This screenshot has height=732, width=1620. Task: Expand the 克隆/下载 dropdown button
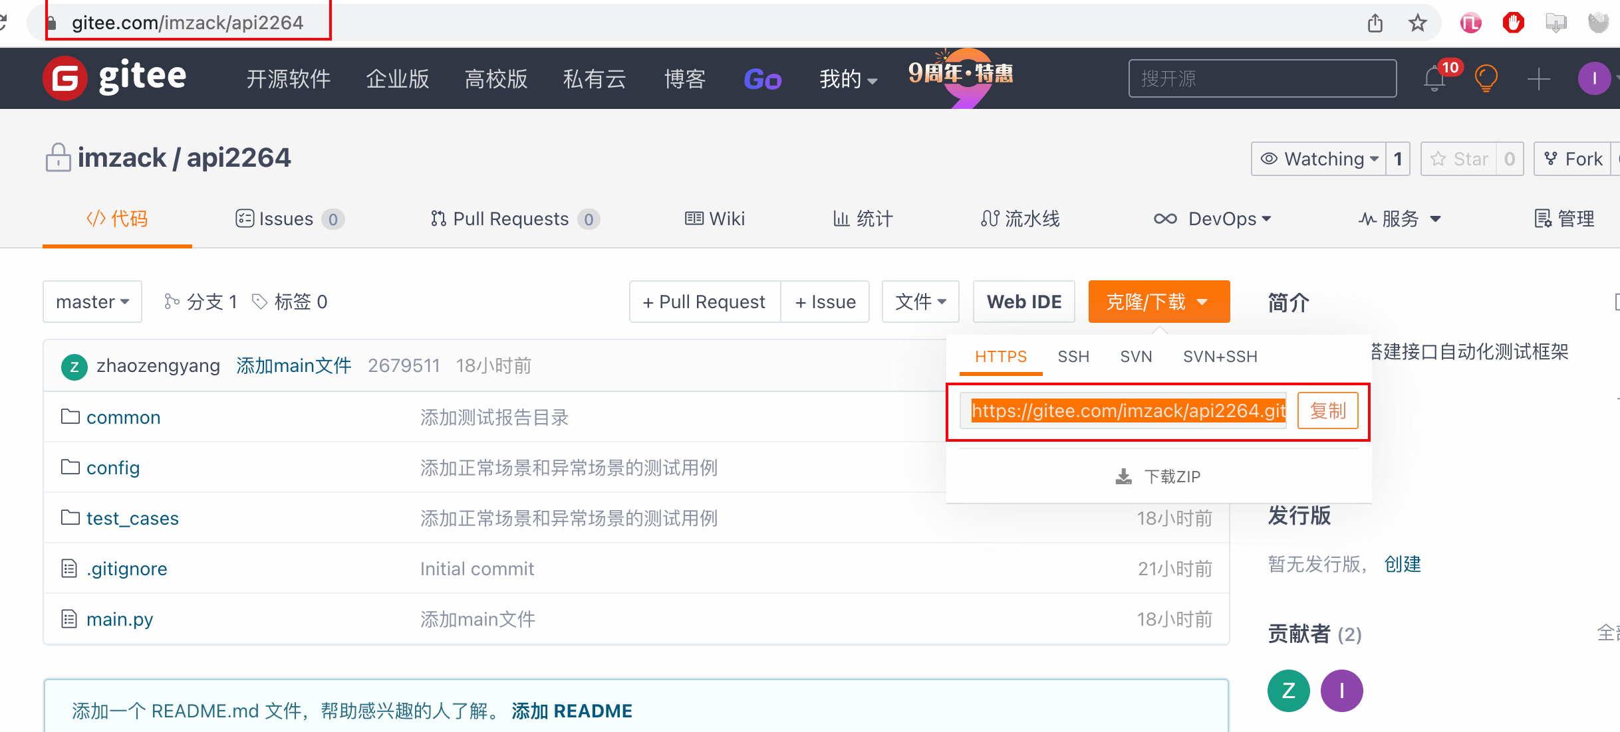(x=1158, y=302)
